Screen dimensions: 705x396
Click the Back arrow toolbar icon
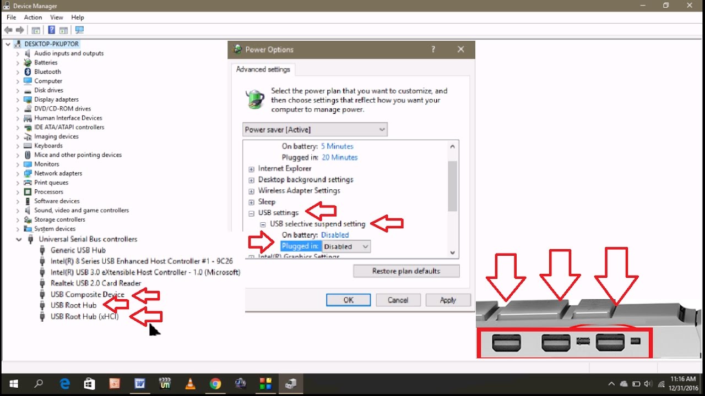click(x=8, y=30)
